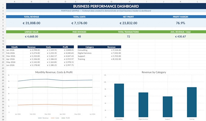206x121 pixels.
Task: Select May costs € 1,163.85
Action: click(x=48, y=62)
